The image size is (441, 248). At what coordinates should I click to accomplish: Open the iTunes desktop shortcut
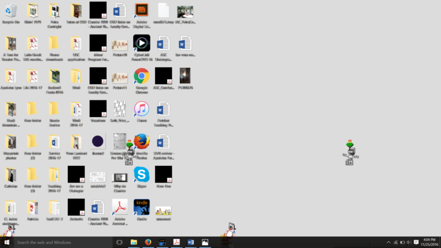coord(141,109)
